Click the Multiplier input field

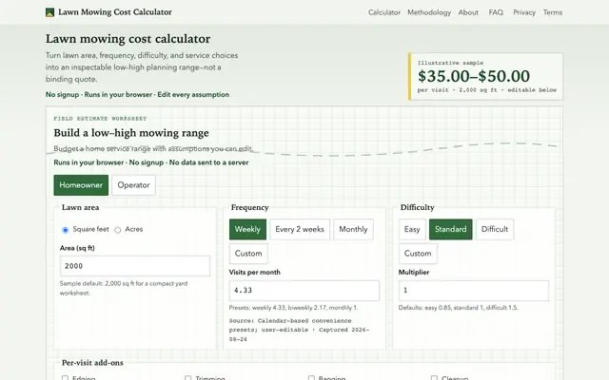click(474, 291)
